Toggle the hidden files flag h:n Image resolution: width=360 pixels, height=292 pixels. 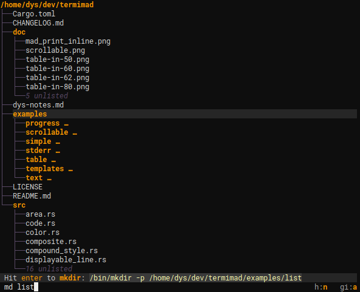(321, 287)
